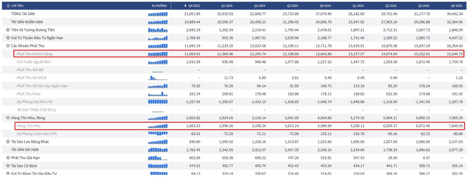Viewport: 469px width, 180px height.
Task: Click the Phải Thu Khách Hàng trend chart
Action: click(x=158, y=54)
